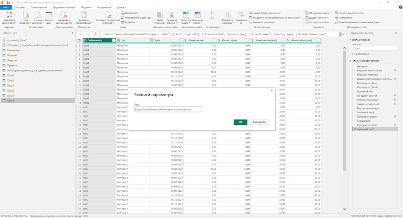Click the vertical scrollbar of data grid

click(344, 111)
